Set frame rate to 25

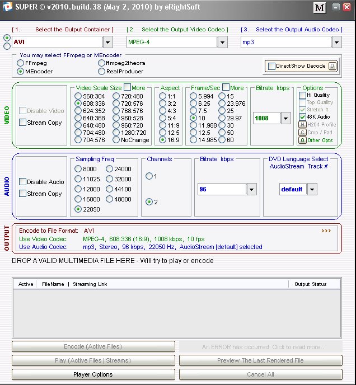click(x=222, y=111)
